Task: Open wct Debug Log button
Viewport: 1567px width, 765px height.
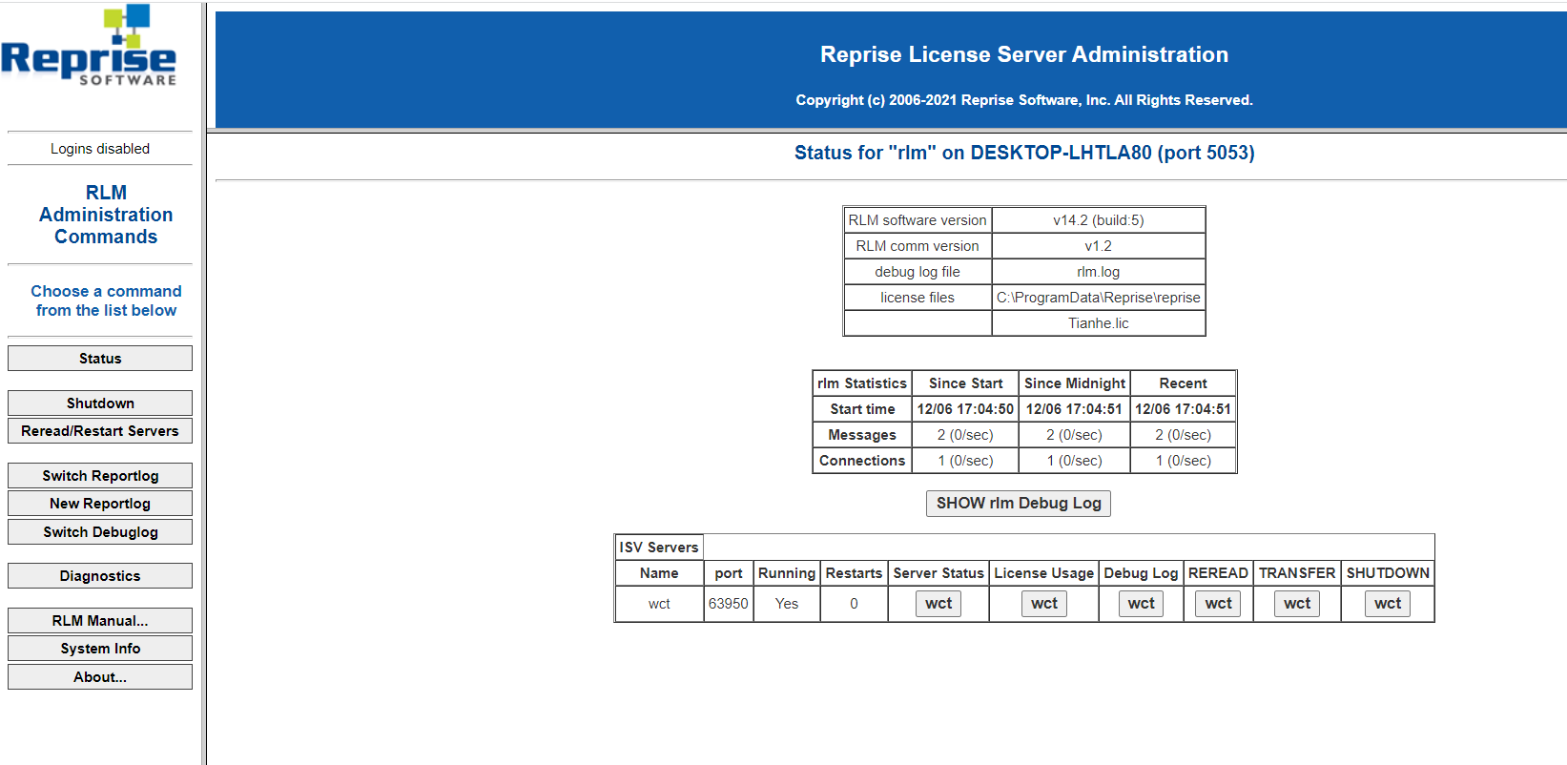Action: click(x=1141, y=604)
